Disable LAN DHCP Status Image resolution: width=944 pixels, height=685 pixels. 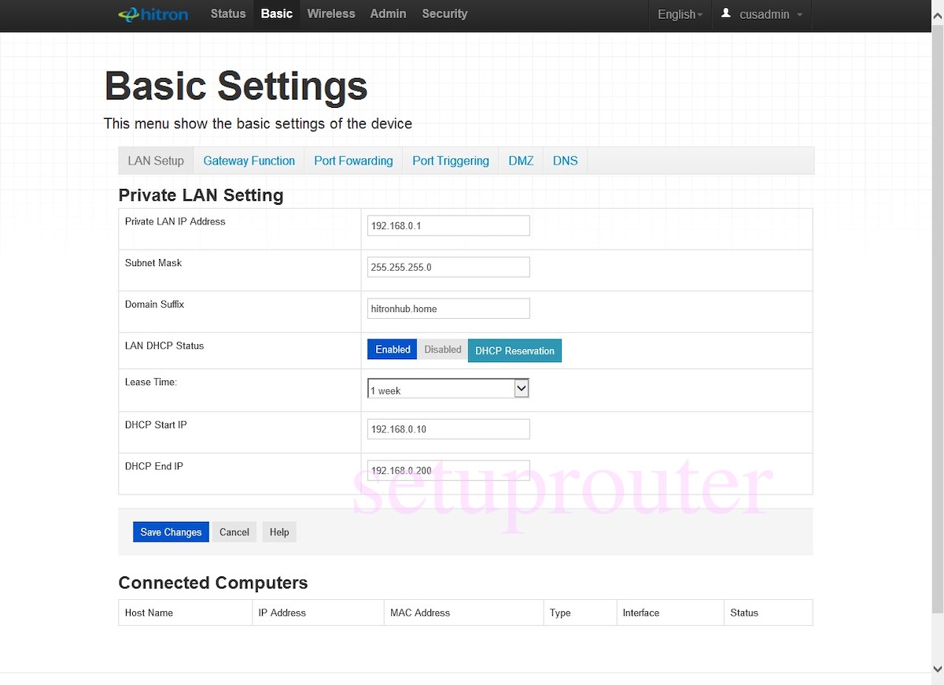point(442,349)
